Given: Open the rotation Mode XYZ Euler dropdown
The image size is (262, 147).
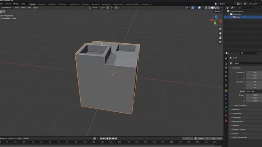Looking at the screenshot, I should pyautogui.click(x=254, y=91).
